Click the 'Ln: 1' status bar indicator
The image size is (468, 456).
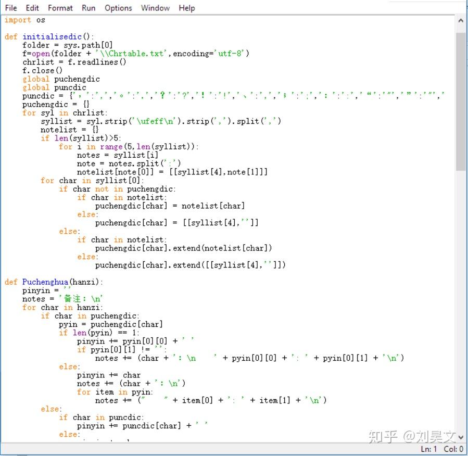click(x=428, y=449)
